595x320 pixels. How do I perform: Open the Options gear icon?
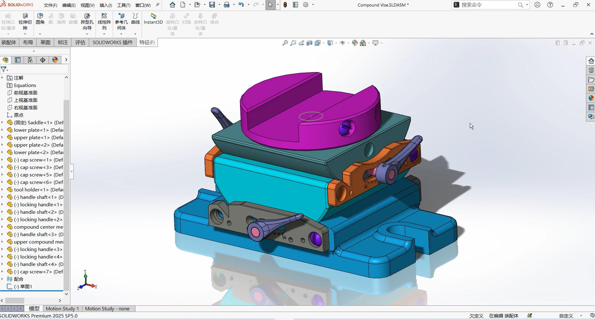306,5
